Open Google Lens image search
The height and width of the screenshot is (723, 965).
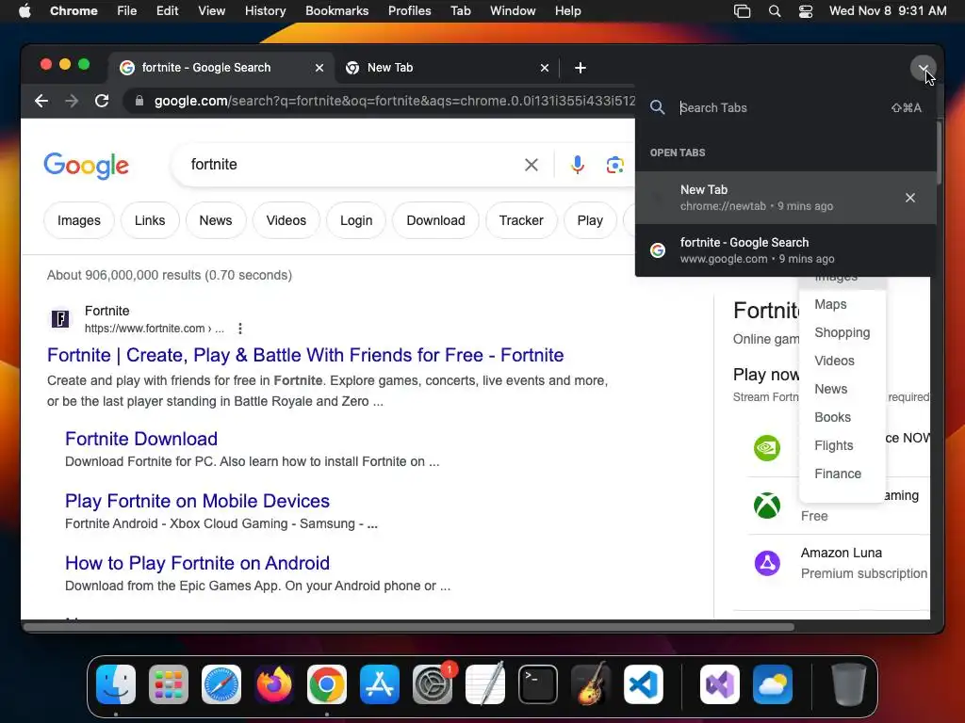click(614, 165)
